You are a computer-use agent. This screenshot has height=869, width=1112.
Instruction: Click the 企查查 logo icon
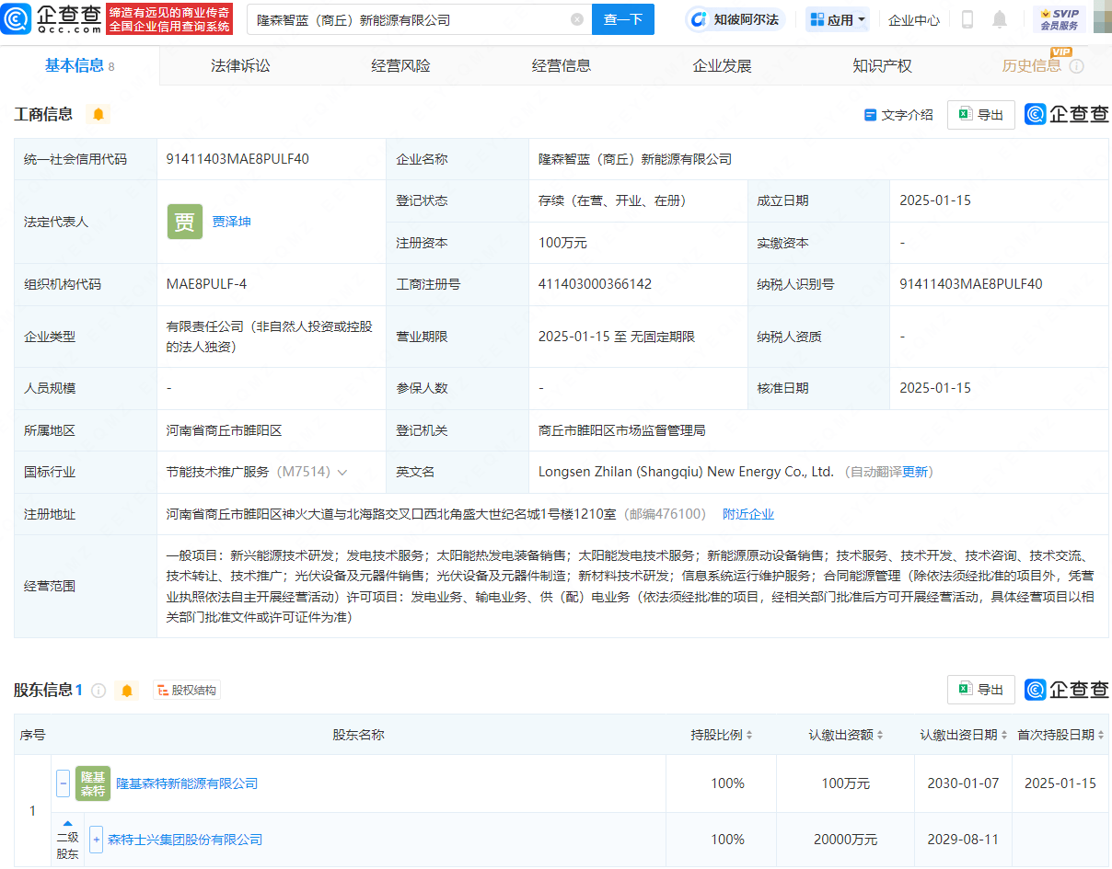tap(17, 19)
